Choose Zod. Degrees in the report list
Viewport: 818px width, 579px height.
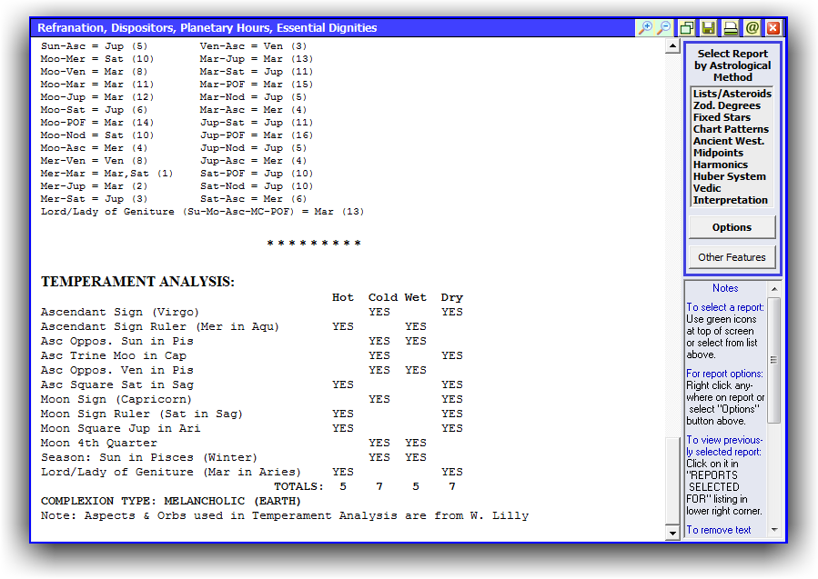(726, 105)
